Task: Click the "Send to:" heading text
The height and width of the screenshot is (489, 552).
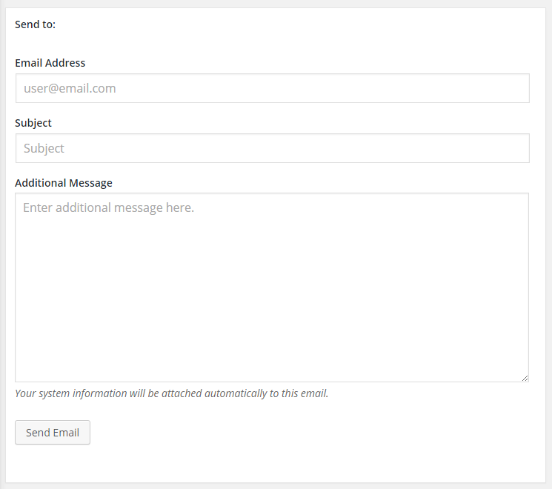Action: 35,24
